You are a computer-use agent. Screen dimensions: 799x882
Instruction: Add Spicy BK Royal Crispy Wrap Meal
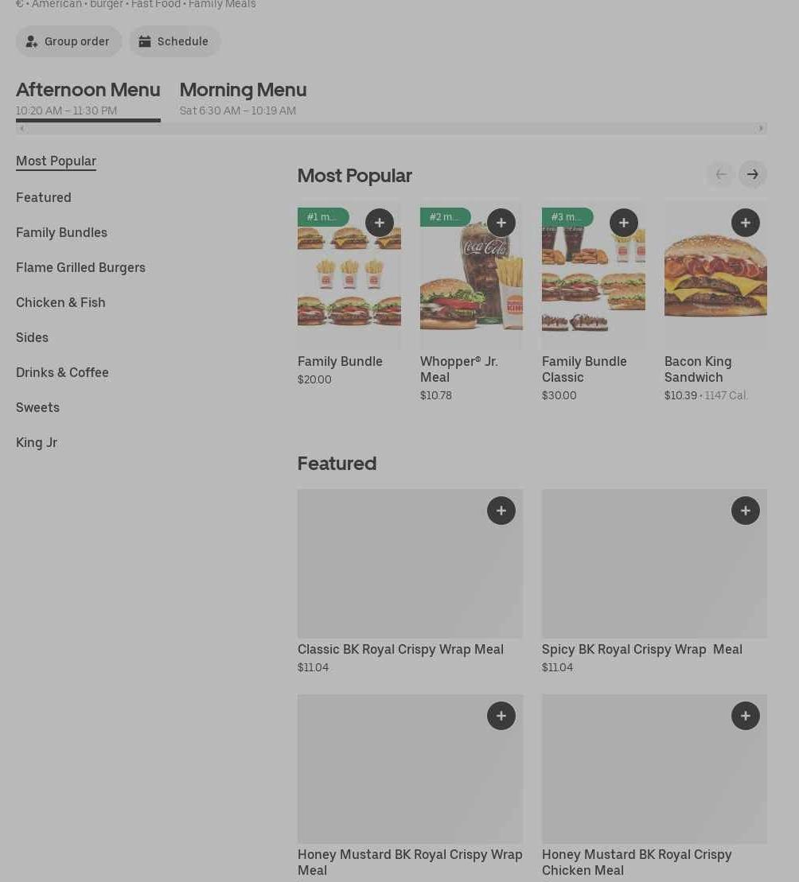point(745,511)
